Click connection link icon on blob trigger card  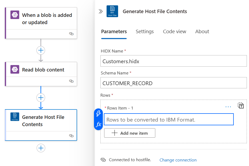[71, 34]
